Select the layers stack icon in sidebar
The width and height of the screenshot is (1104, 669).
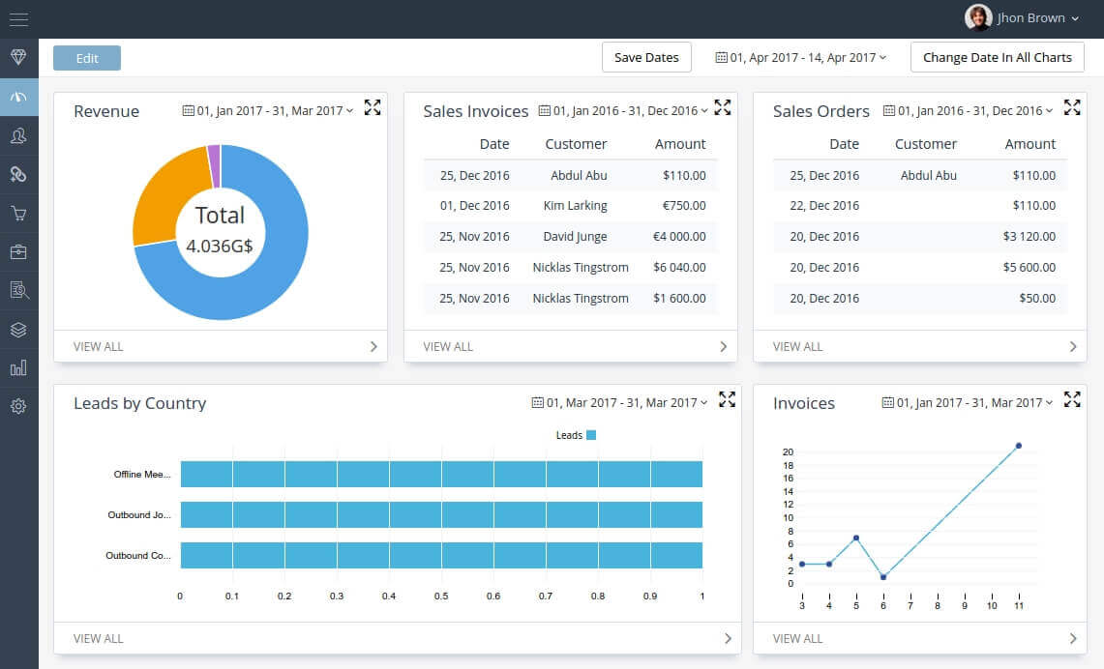[18, 330]
